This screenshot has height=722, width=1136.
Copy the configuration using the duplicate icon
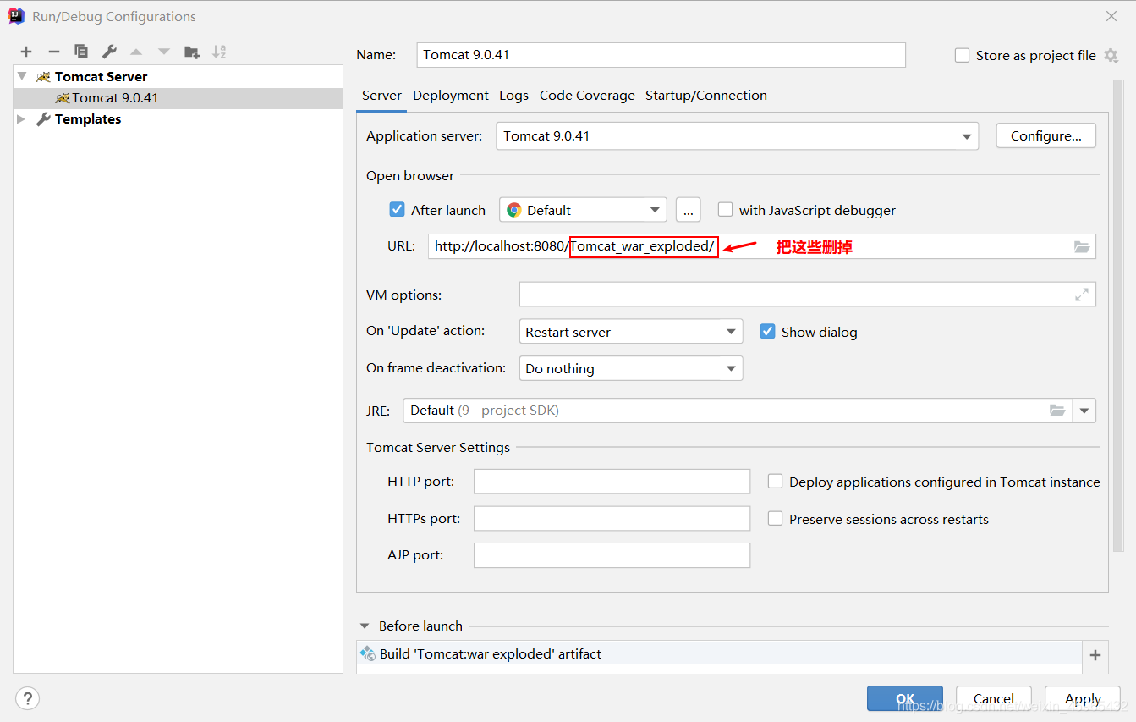coord(81,52)
